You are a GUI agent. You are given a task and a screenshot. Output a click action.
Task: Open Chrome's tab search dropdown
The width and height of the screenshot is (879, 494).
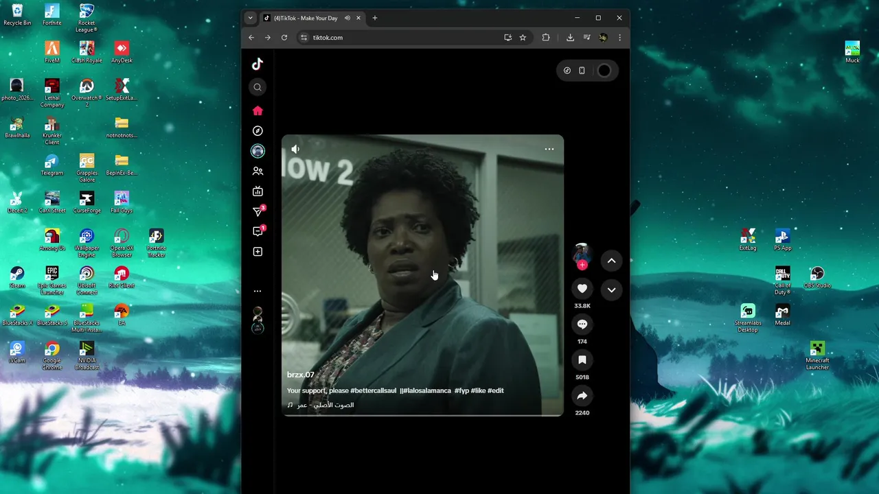[250, 18]
